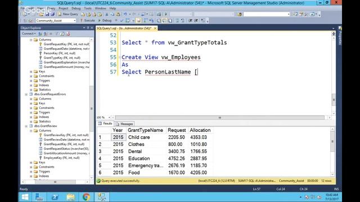Open the Query Options icon
Viewport: 360px width, 202px height.
point(133,20)
